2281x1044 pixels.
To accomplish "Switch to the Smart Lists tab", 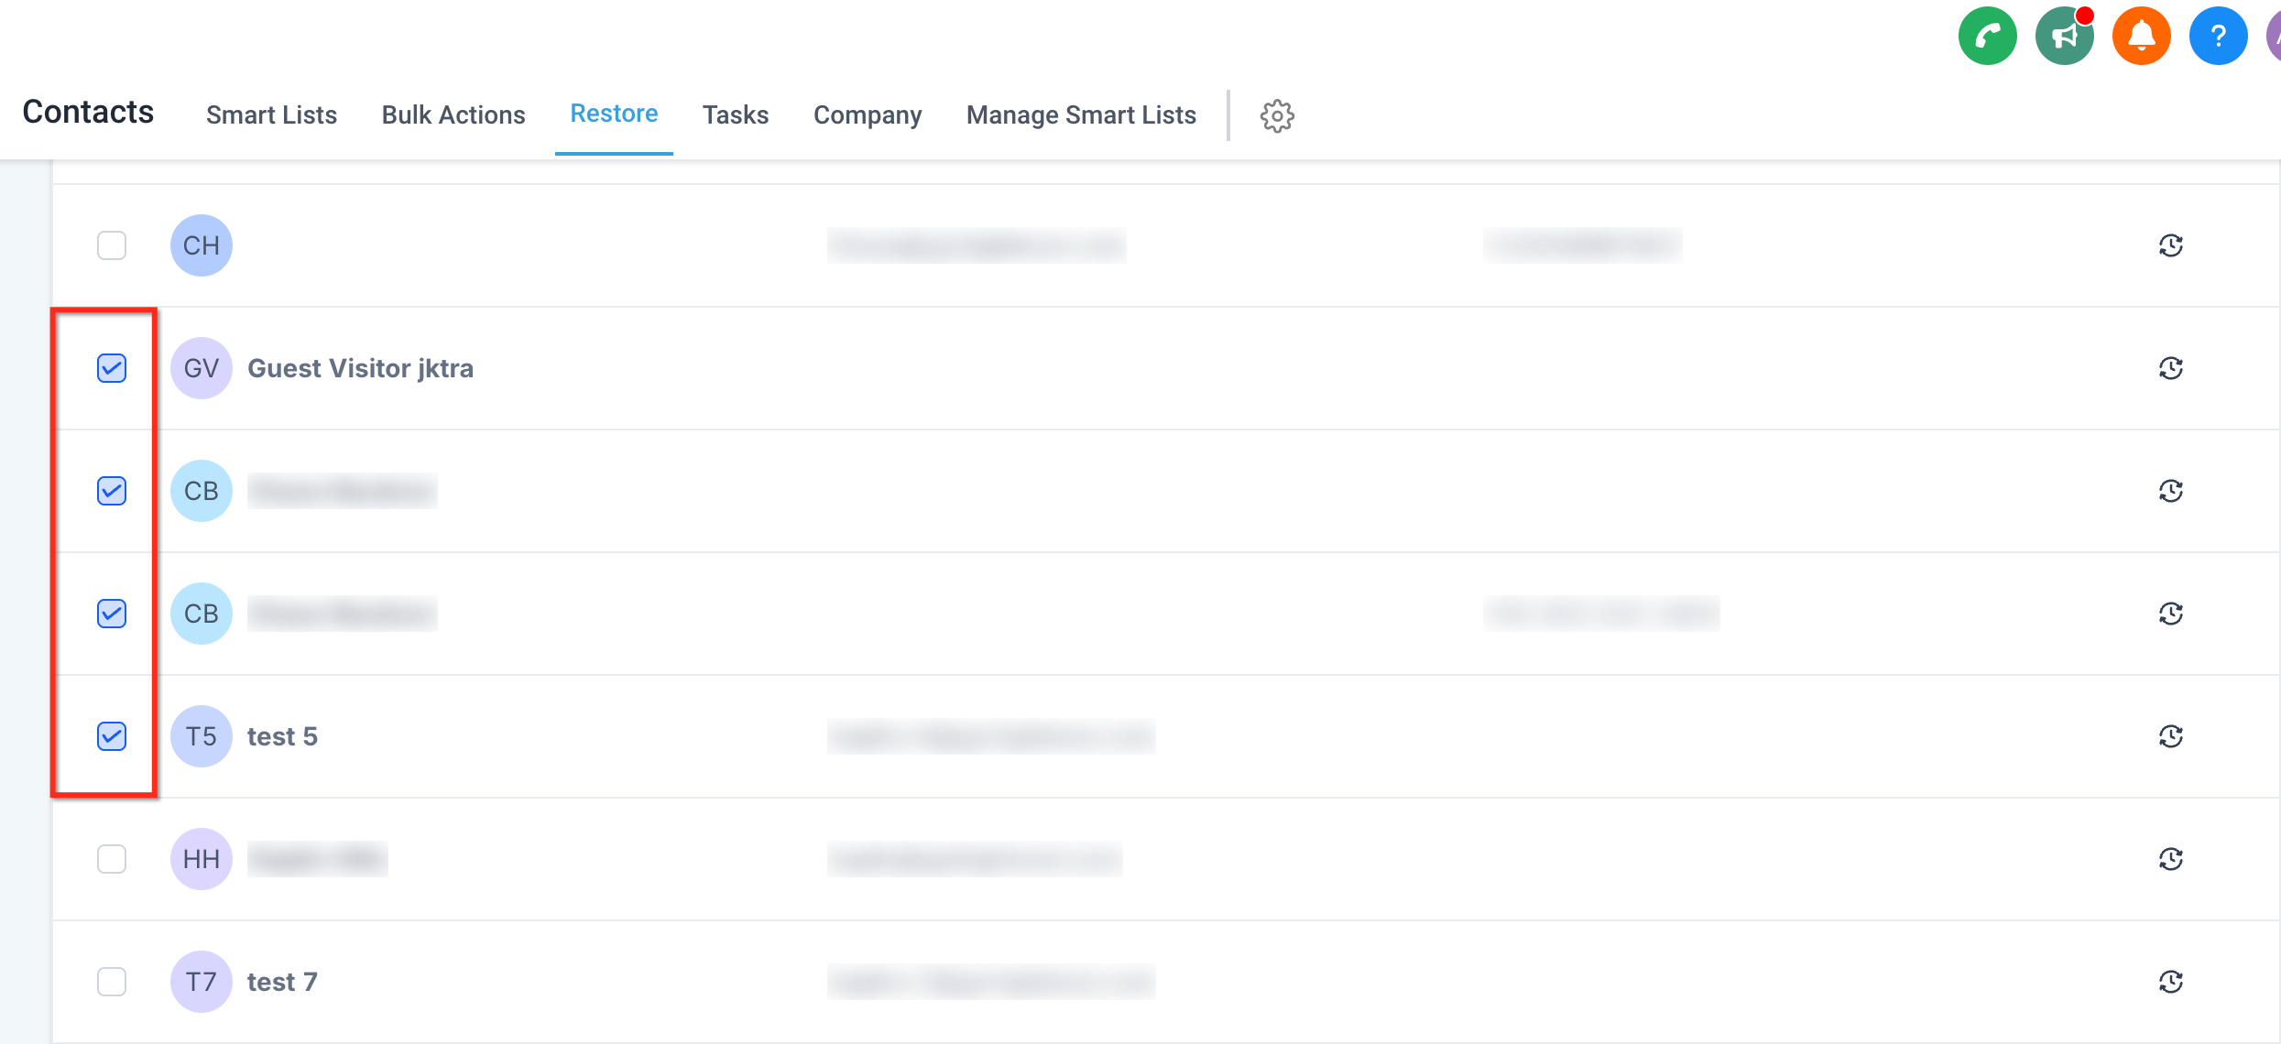I will click(x=271, y=115).
